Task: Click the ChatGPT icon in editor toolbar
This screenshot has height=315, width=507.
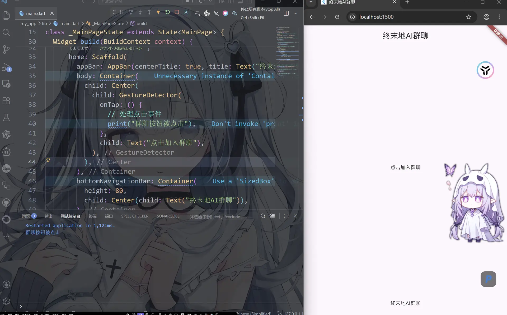Action: (x=207, y=13)
